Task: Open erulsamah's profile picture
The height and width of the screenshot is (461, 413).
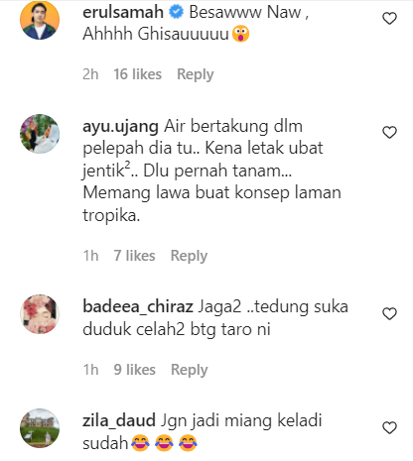Action: (40, 20)
